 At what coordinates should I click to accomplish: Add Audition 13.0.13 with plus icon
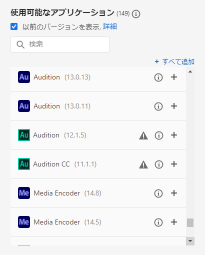click(x=174, y=77)
